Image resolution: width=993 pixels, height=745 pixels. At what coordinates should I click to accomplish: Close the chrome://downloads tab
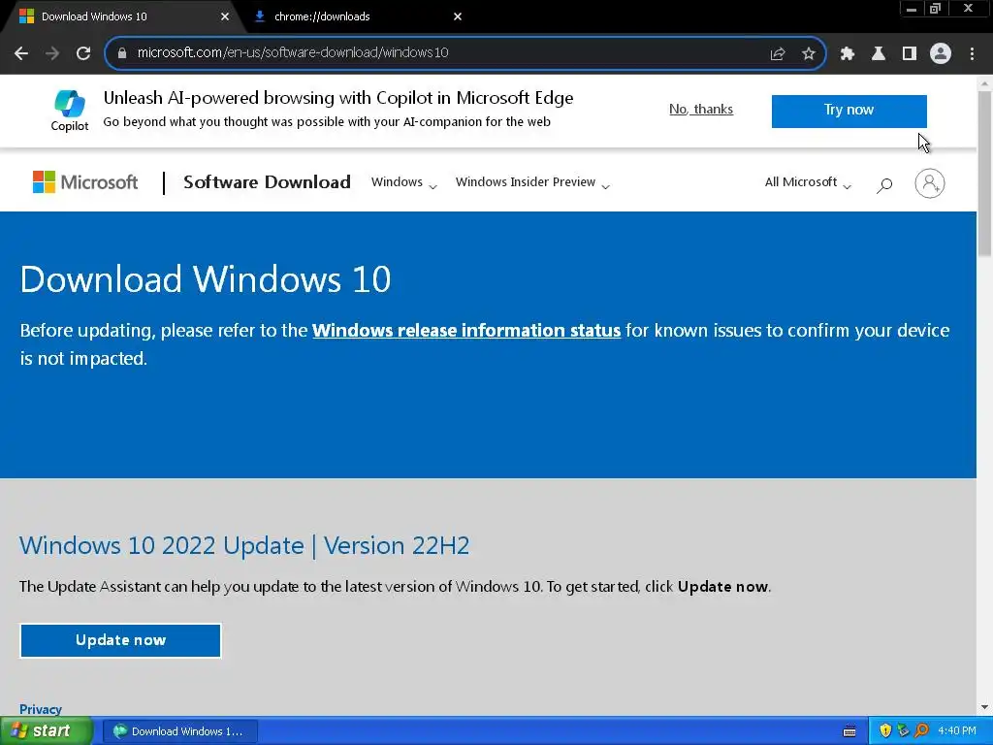click(x=458, y=16)
